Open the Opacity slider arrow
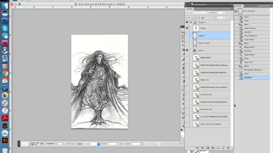 224,13
